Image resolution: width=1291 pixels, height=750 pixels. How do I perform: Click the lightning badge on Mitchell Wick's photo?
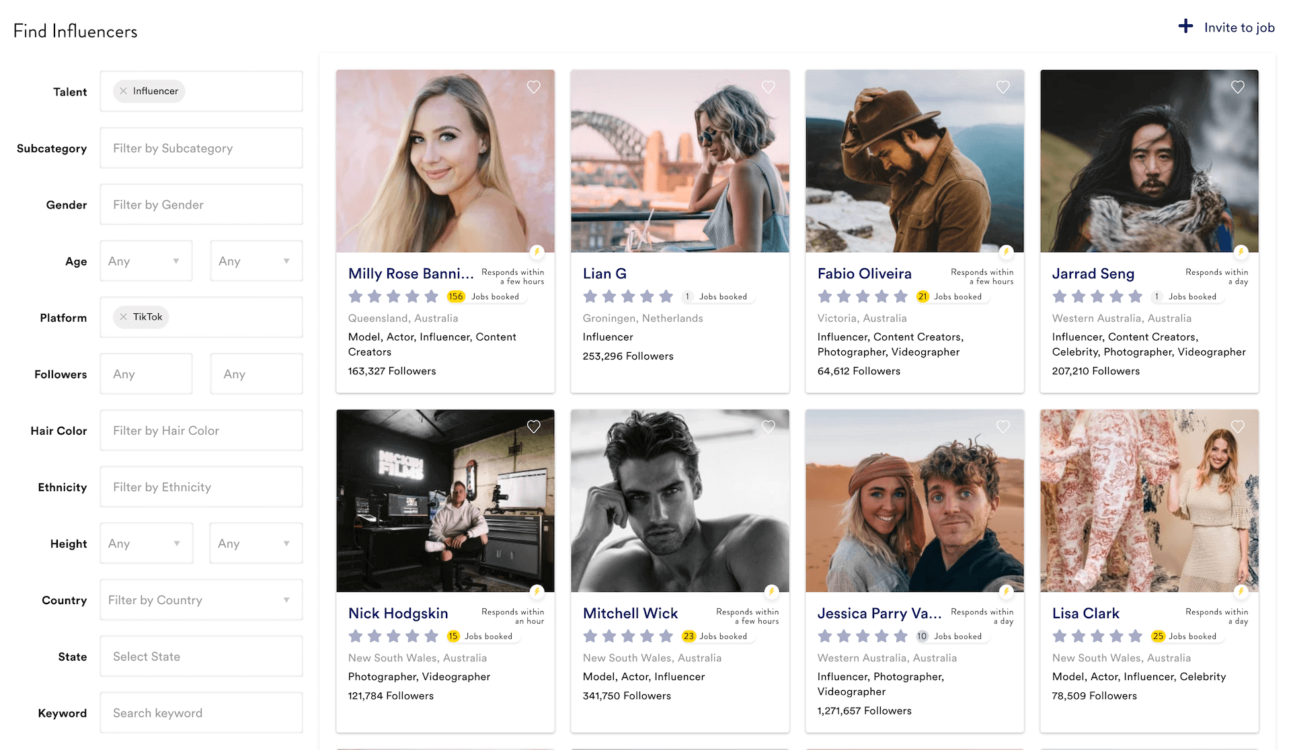click(x=771, y=591)
